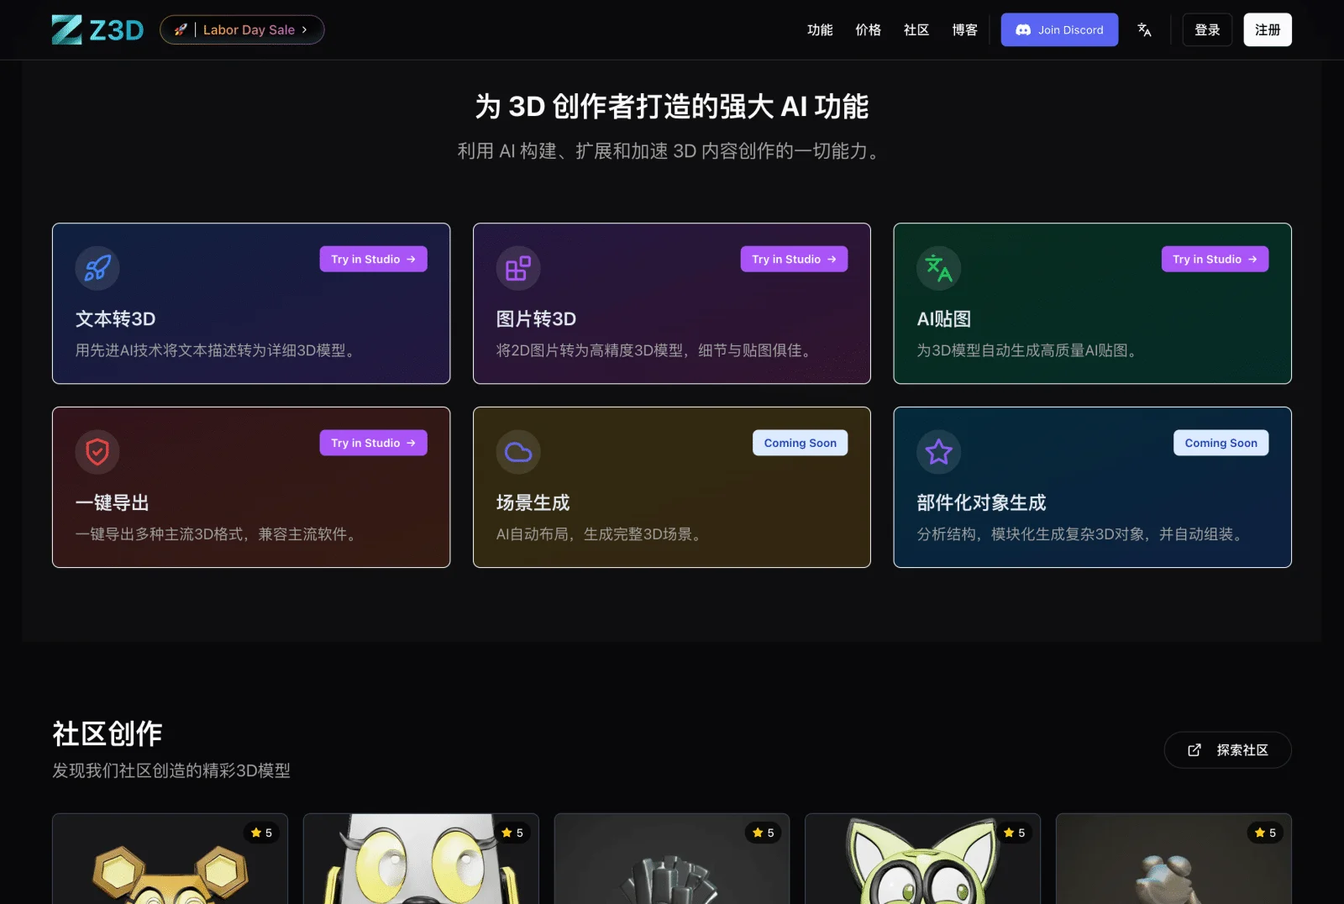Select 价格 in the navigation bar
Screen dimensions: 1344x904
[868, 29]
